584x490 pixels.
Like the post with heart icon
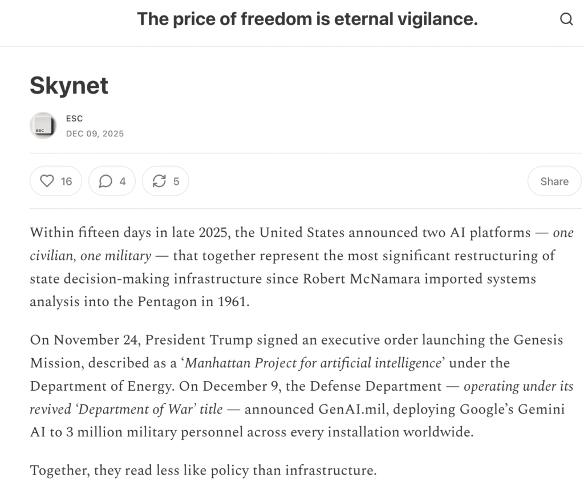[47, 181]
